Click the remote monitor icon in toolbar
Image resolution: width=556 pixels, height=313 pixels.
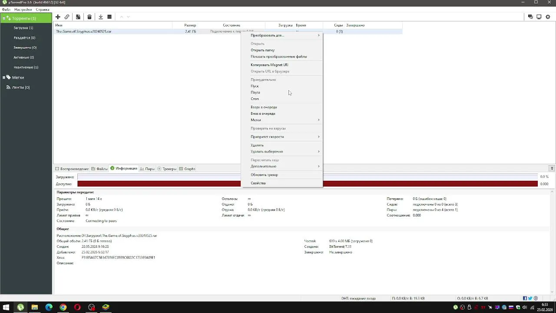(539, 17)
